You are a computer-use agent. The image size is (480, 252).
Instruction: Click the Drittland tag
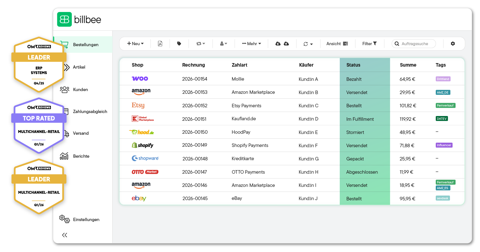(x=443, y=79)
